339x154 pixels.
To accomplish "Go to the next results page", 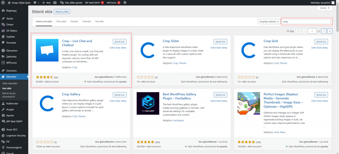I will (x=324, y=31).
